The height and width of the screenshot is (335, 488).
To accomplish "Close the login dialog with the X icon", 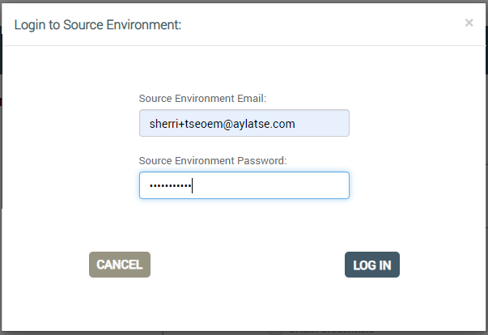I will pyautogui.click(x=469, y=23).
